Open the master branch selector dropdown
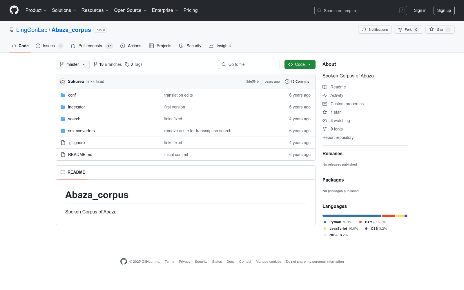 click(x=72, y=64)
